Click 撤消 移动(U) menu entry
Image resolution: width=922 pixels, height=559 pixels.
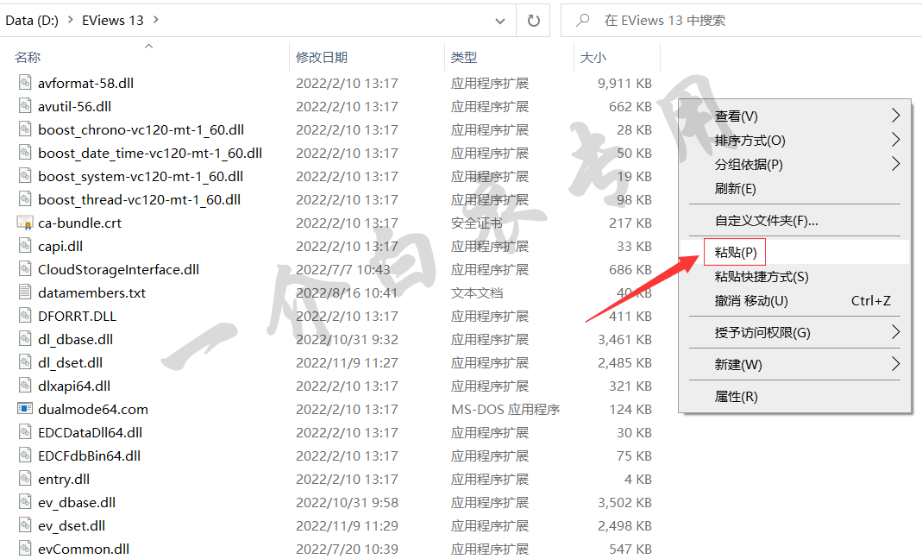click(751, 301)
